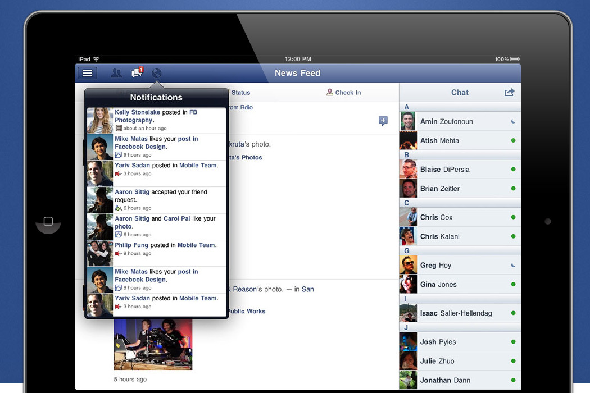Tap the globe notifications icon

157,73
